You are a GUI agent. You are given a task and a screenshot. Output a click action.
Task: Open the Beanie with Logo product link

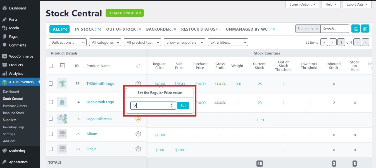[x=100, y=102]
